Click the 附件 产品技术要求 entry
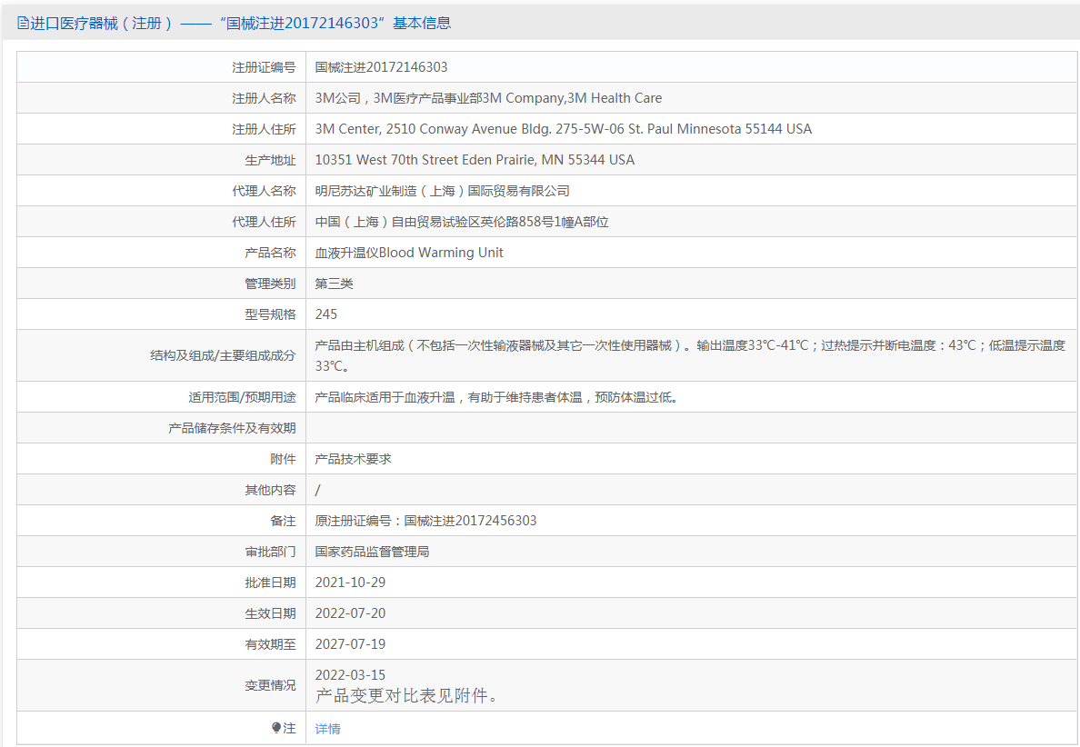The height and width of the screenshot is (747, 1080). (354, 459)
